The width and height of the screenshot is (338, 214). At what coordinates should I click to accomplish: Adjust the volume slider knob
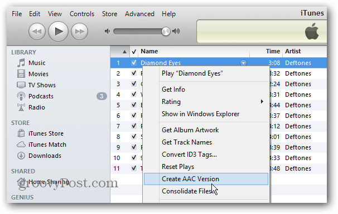(166, 31)
